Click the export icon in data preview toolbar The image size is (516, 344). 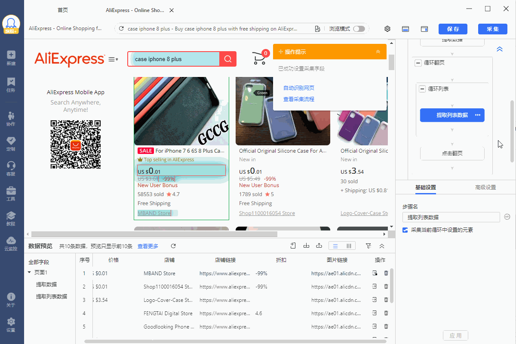319,246
